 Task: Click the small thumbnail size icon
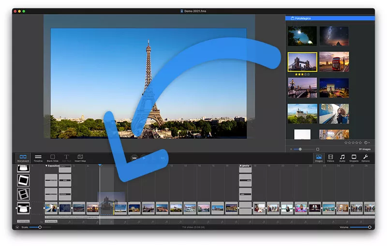click(291, 149)
